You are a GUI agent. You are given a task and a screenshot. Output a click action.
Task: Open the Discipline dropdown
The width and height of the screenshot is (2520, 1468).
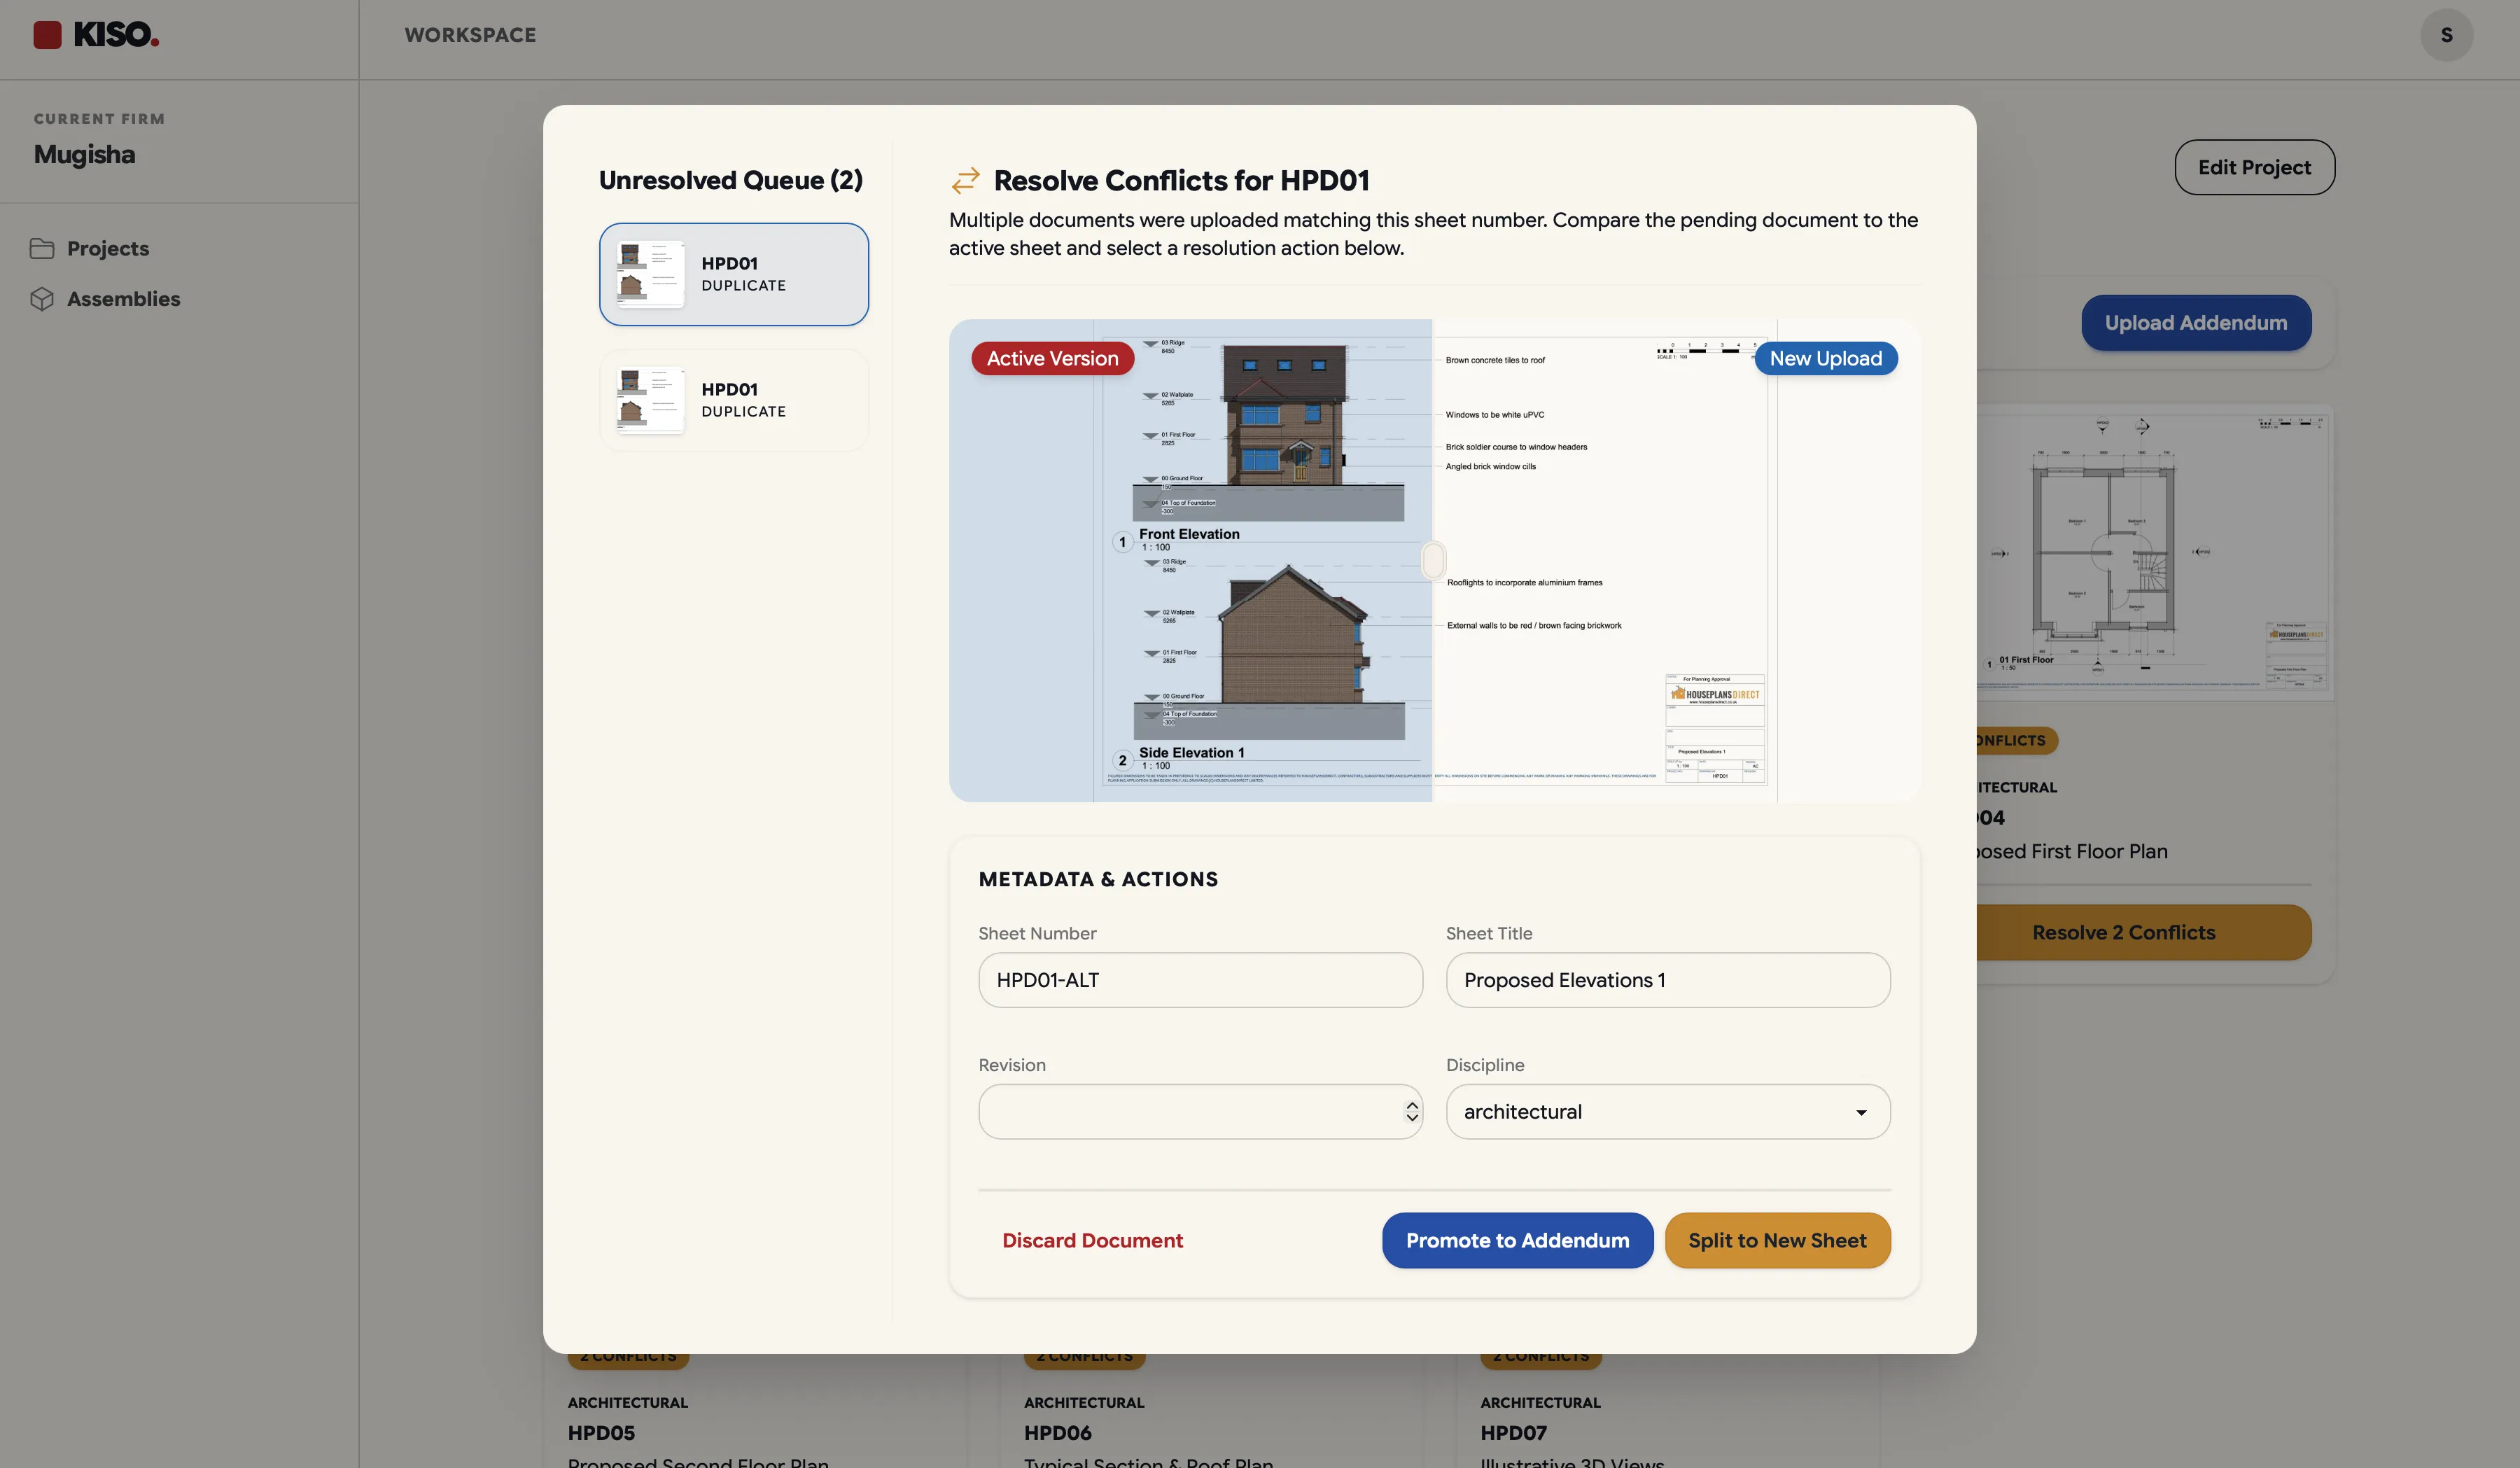pyautogui.click(x=1668, y=1112)
